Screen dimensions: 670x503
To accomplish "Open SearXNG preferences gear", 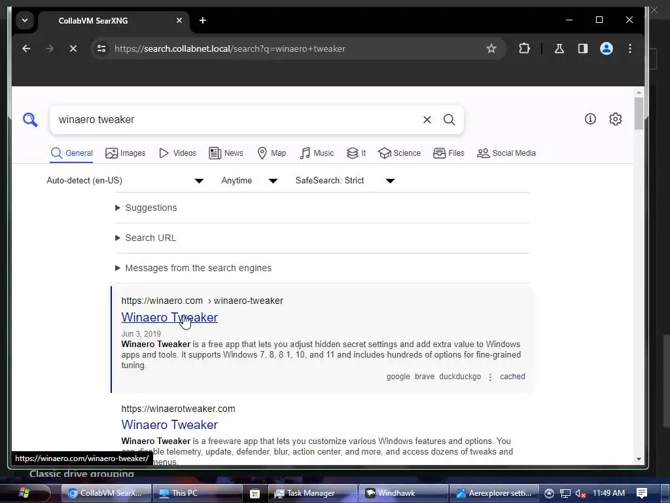I will (x=615, y=119).
